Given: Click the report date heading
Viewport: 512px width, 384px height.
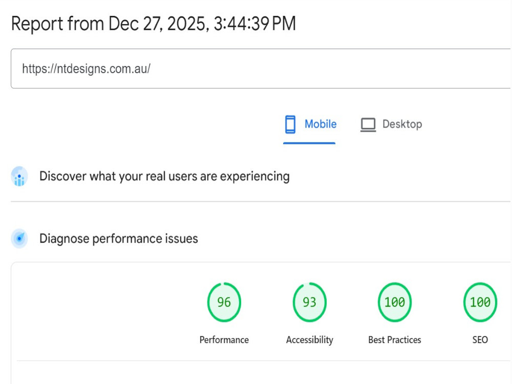Looking at the screenshot, I should click(154, 24).
